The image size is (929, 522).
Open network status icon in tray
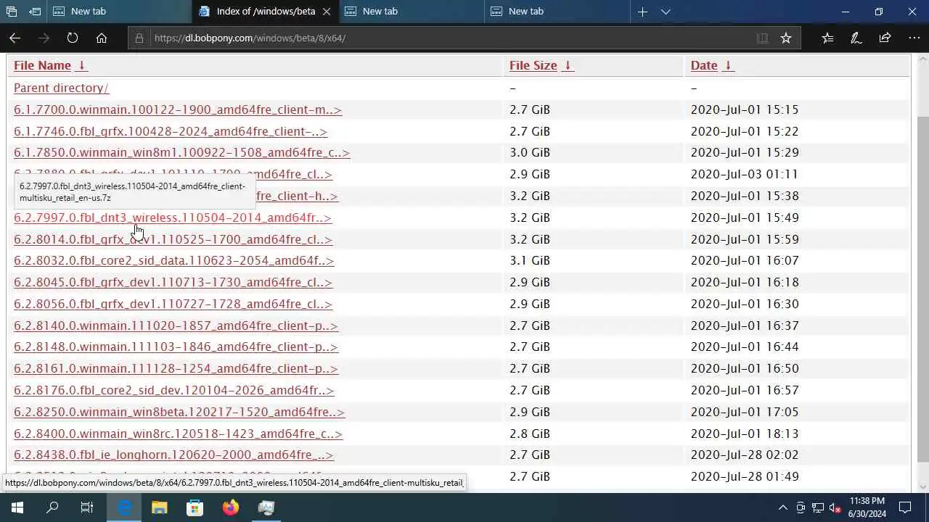click(818, 507)
